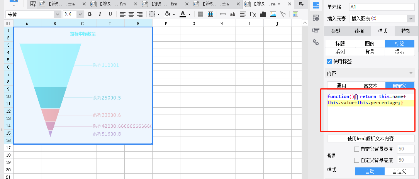Click the 系列110001 funnel label
419x179 pixels.
point(105,65)
